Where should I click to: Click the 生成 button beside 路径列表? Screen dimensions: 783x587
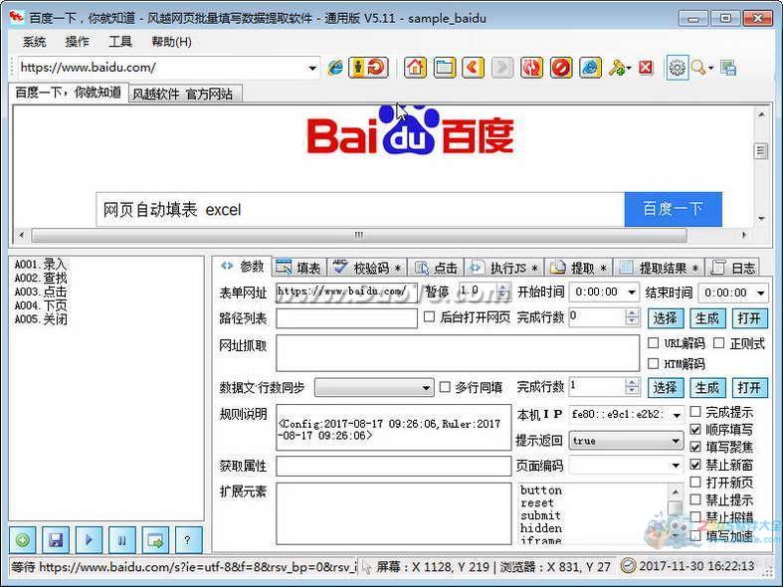[707, 318]
